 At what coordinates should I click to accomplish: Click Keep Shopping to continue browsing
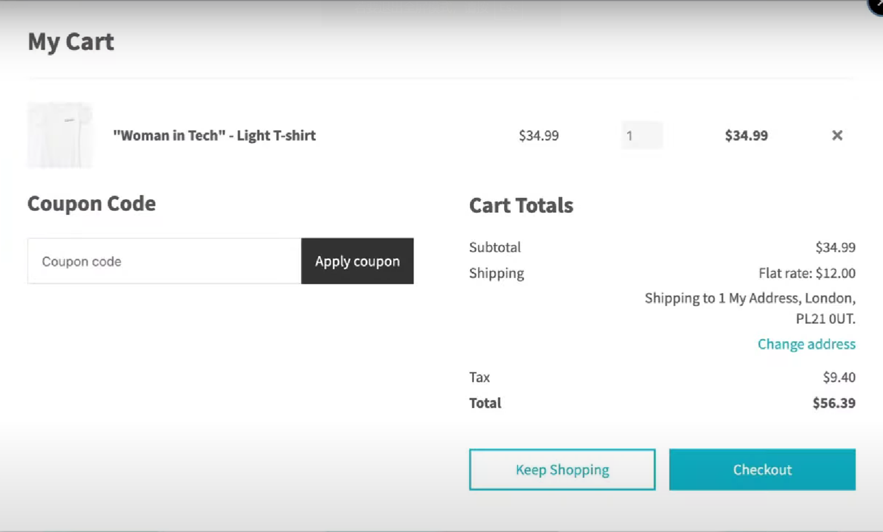point(562,469)
